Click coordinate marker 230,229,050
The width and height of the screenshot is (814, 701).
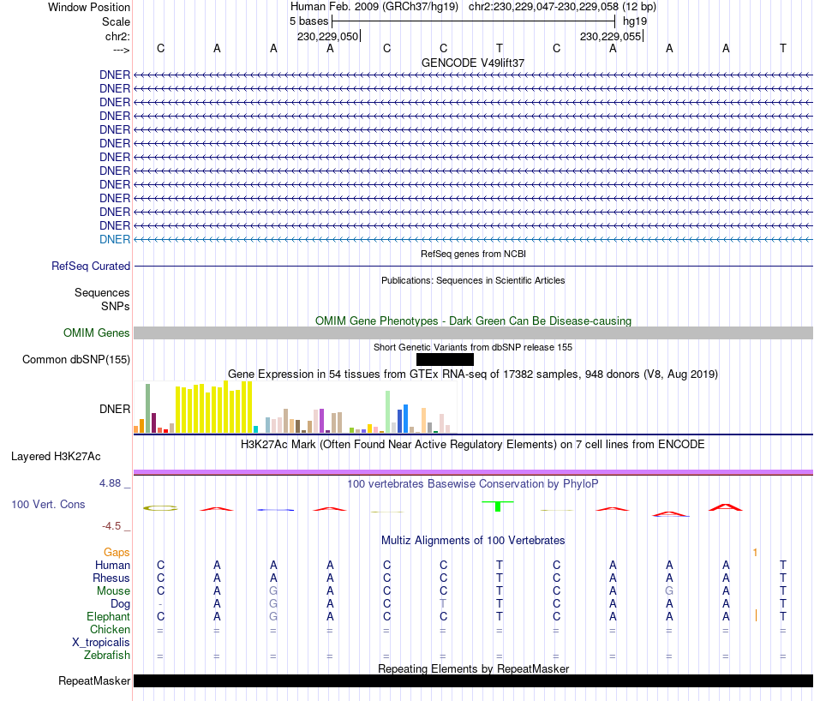click(328, 36)
